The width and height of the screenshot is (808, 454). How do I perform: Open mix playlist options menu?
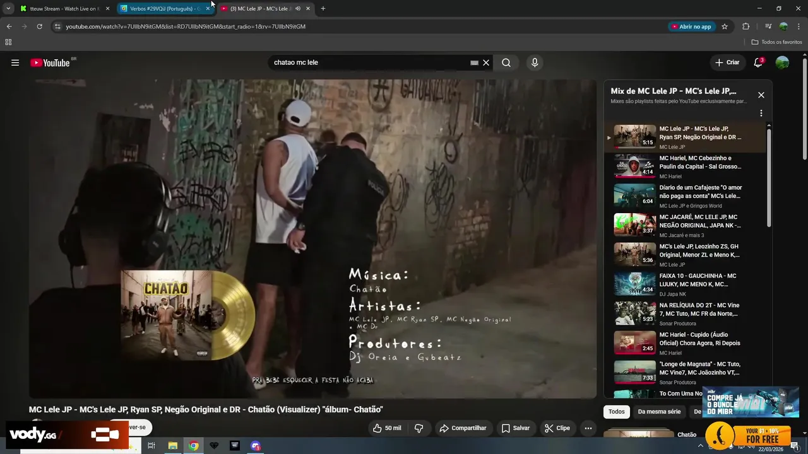point(761,113)
